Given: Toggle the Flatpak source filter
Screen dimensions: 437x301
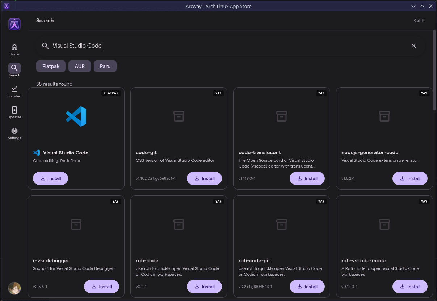Looking at the screenshot, I should point(51,66).
